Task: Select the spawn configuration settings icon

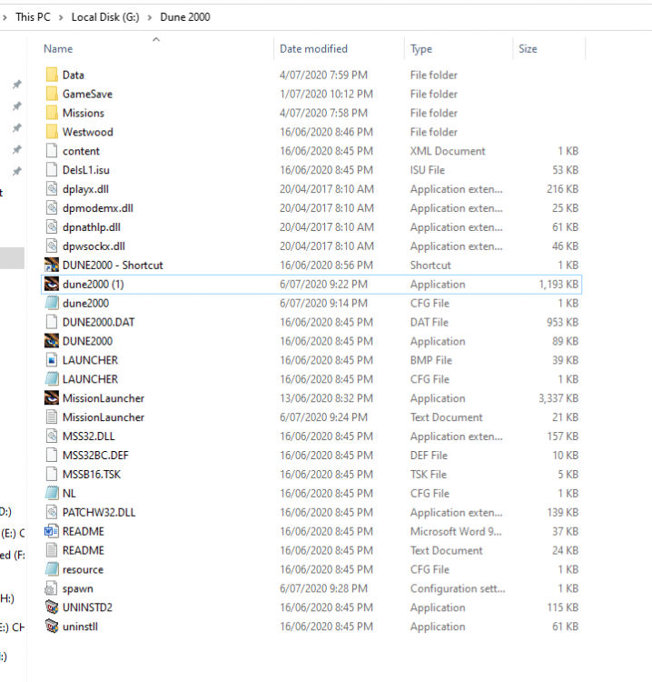Action: coord(52,588)
